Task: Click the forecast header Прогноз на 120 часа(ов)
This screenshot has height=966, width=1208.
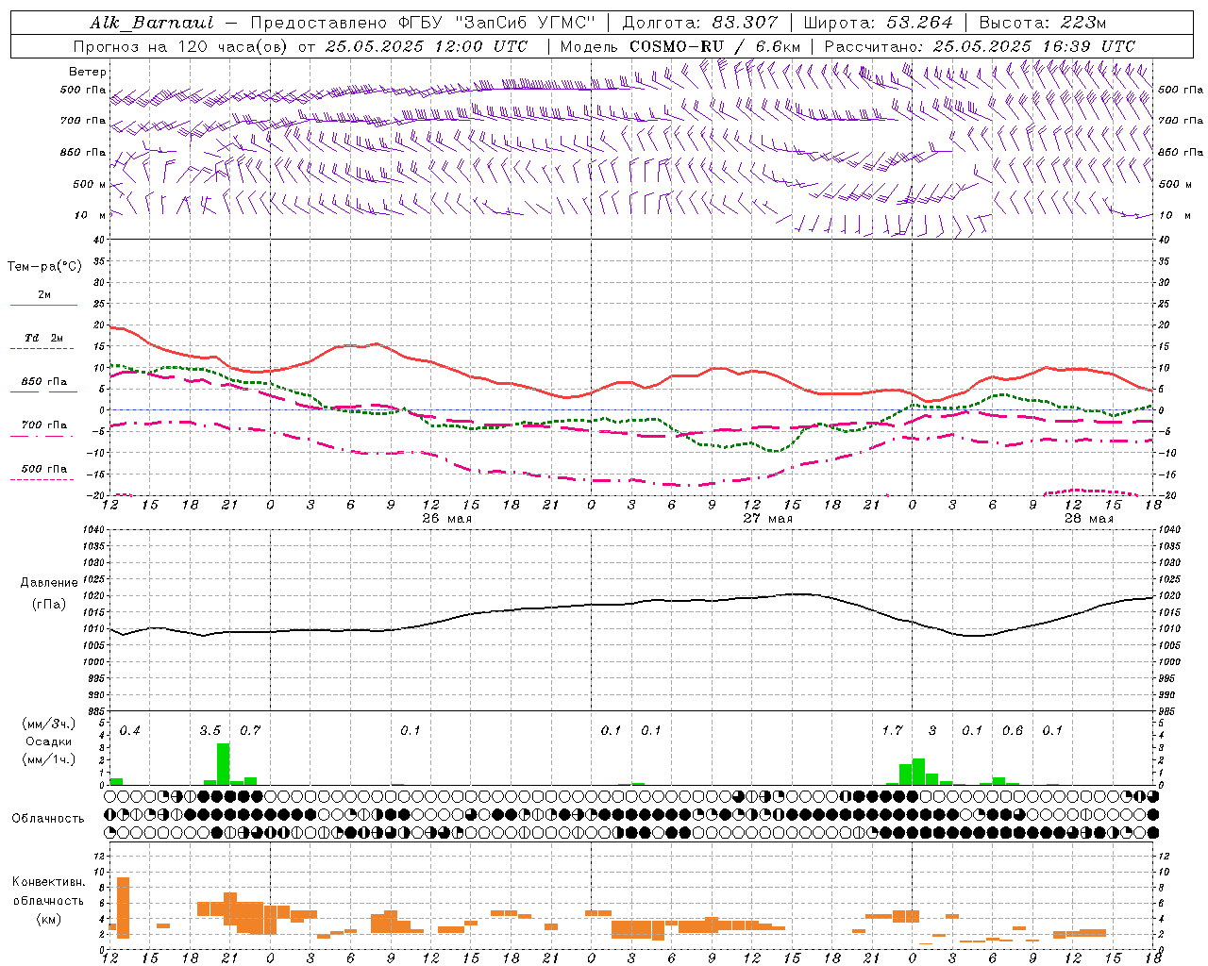Action: click(180, 46)
